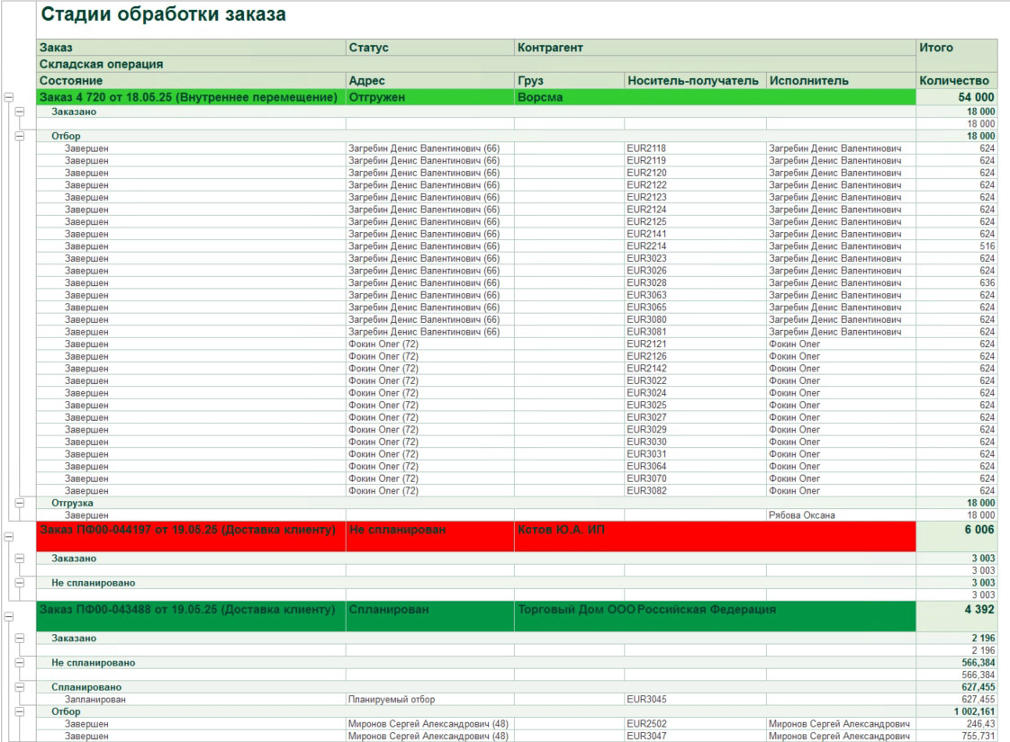The height and width of the screenshot is (742, 1010).
Task: Click the Заказ column header
Action: [x=192, y=47]
